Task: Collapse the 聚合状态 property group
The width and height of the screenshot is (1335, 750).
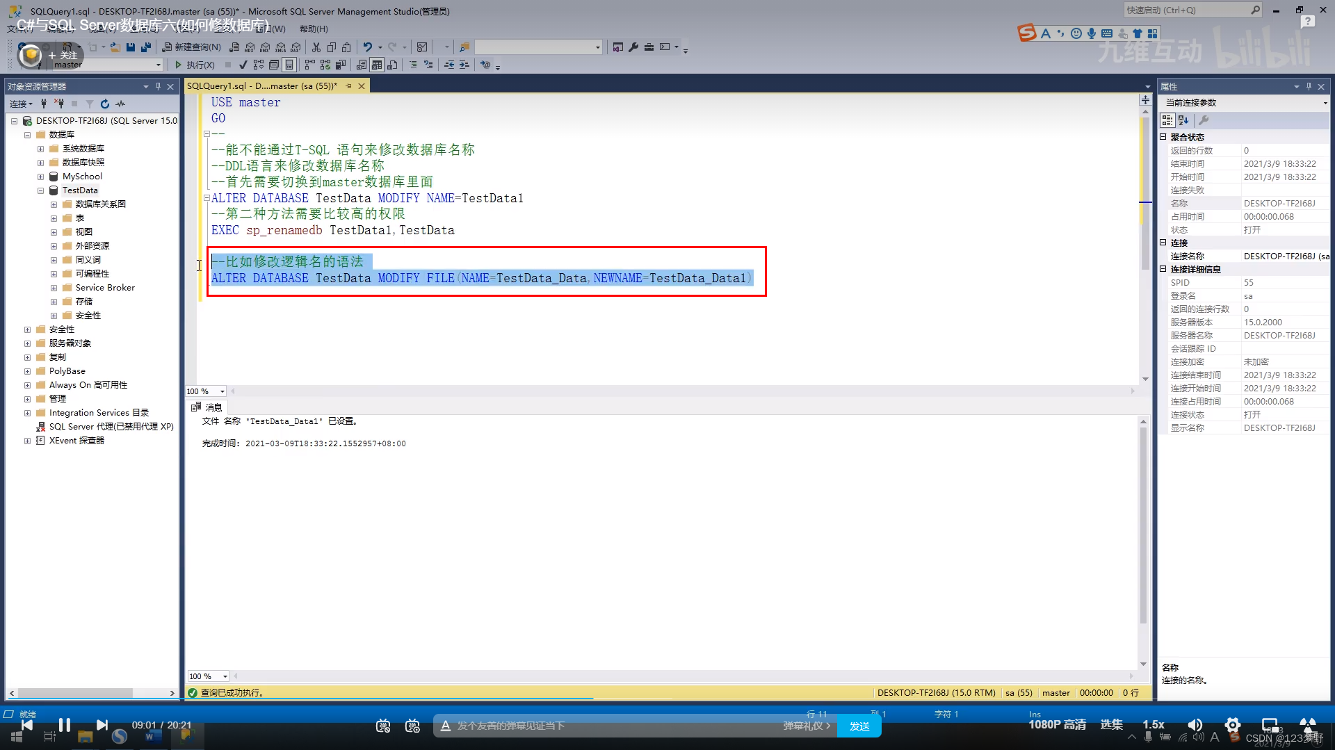Action: click(x=1163, y=137)
